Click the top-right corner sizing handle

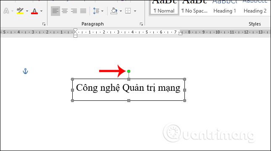coord(184,79)
